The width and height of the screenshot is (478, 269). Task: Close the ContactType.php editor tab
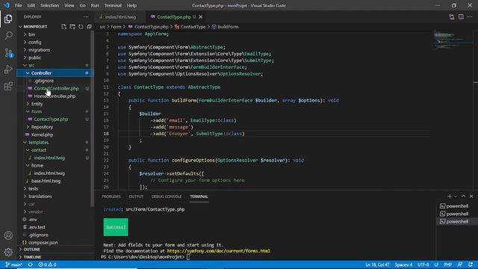coord(201,17)
